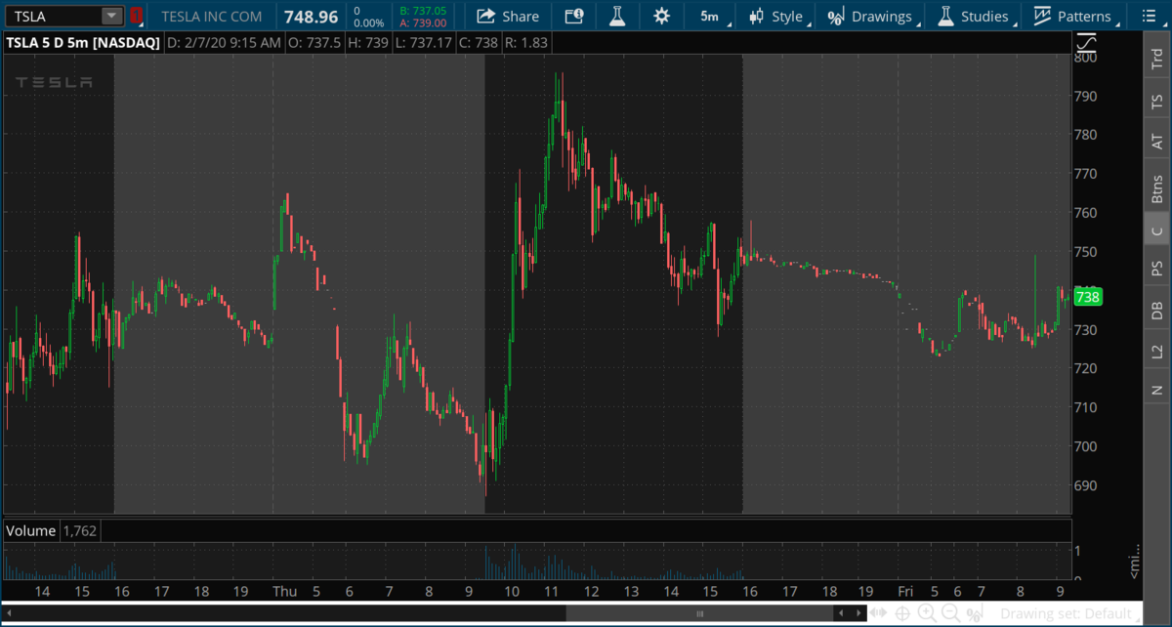Open the DB sidebar tab
This screenshot has height=627, width=1172.
click(1157, 310)
